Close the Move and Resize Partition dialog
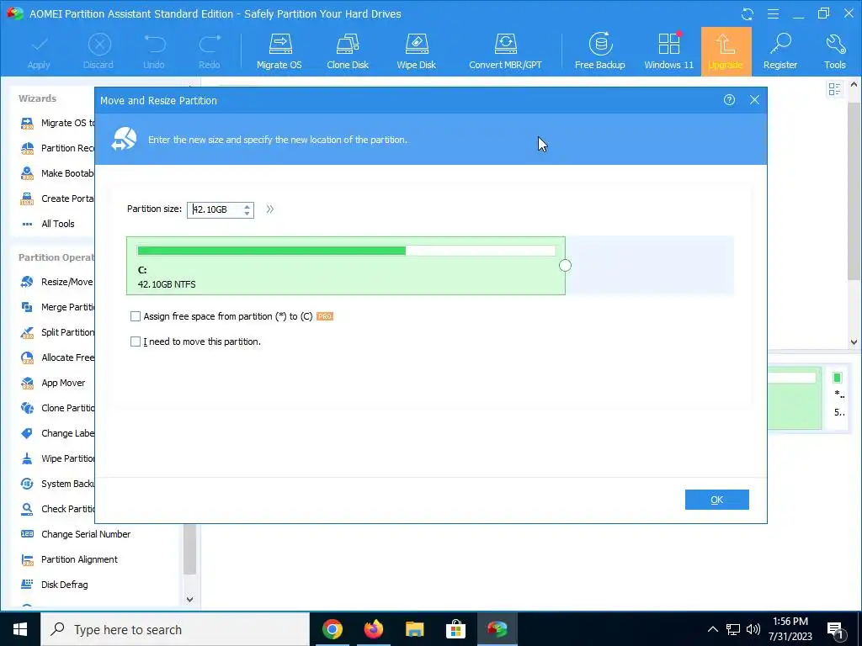862x646 pixels. pos(754,100)
